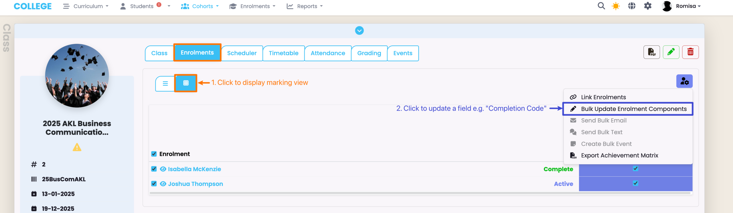Uncheck Joshua Thompson's row checkbox
The image size is (733, 213).
pos(154,184)
